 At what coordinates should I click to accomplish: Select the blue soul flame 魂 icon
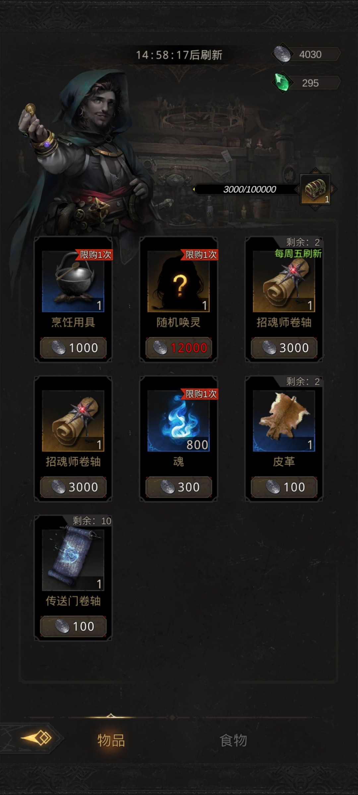tap(179, 421)
